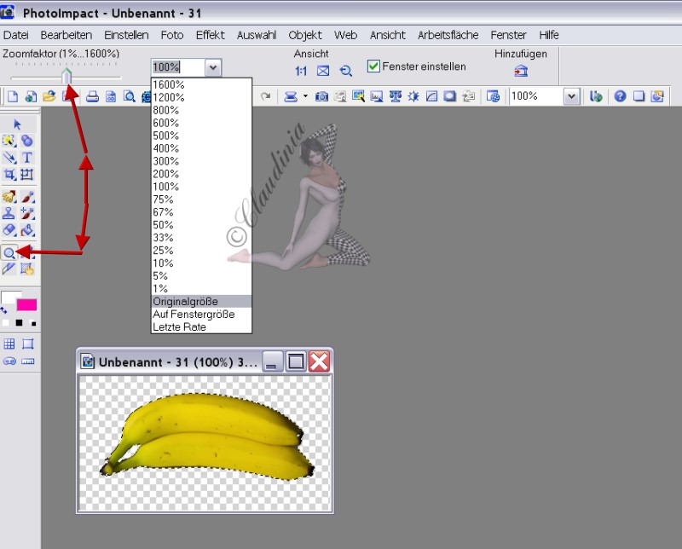Choose 800% from zoom list
Screen dimensions: 682x549
(x=201, y=110)
